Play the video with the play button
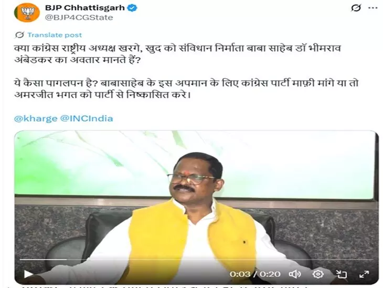 (x=28, y=274)
